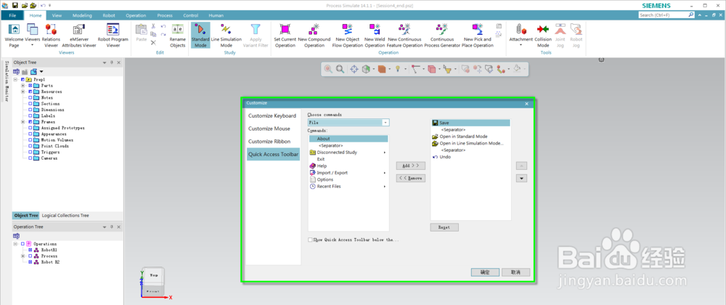Open the Robot Program Viewer
The height and width of the screenshot is (305, 726).
113,35
